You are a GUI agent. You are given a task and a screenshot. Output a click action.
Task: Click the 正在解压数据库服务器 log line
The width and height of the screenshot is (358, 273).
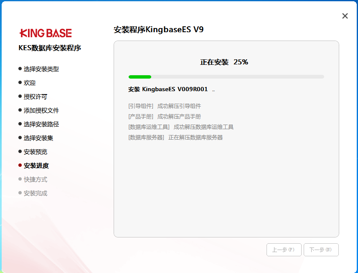[x=175, y=138]
